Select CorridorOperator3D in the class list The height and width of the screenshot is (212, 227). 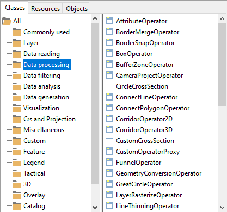tap(144, 130)
